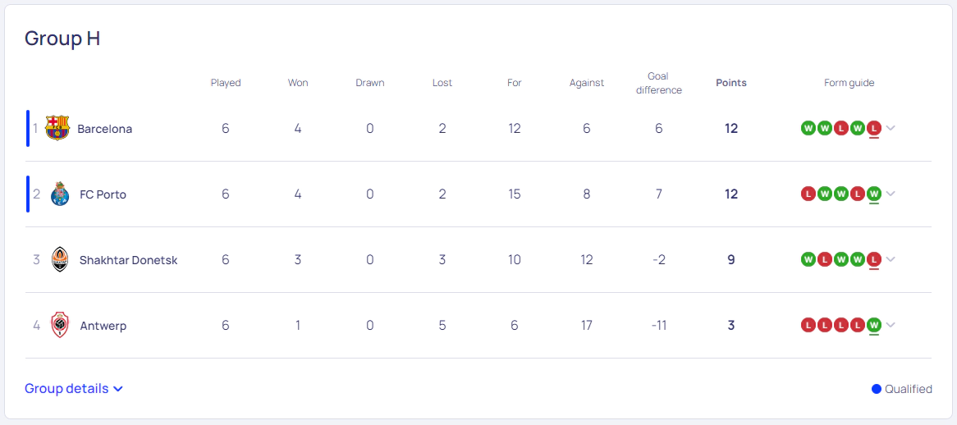957x425 pixels.
Task: Click the Shakhtar Donetsk club crest
Action: pos(60,260)
